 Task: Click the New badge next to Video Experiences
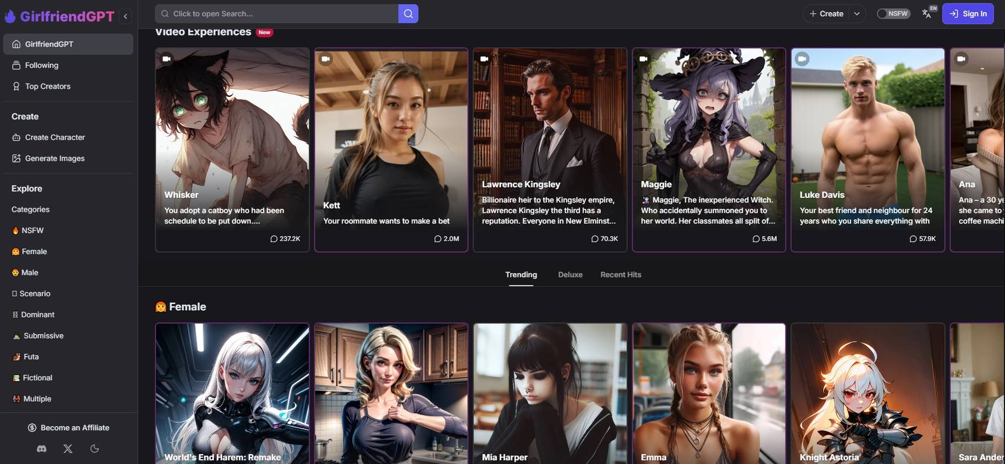[264, 32]
